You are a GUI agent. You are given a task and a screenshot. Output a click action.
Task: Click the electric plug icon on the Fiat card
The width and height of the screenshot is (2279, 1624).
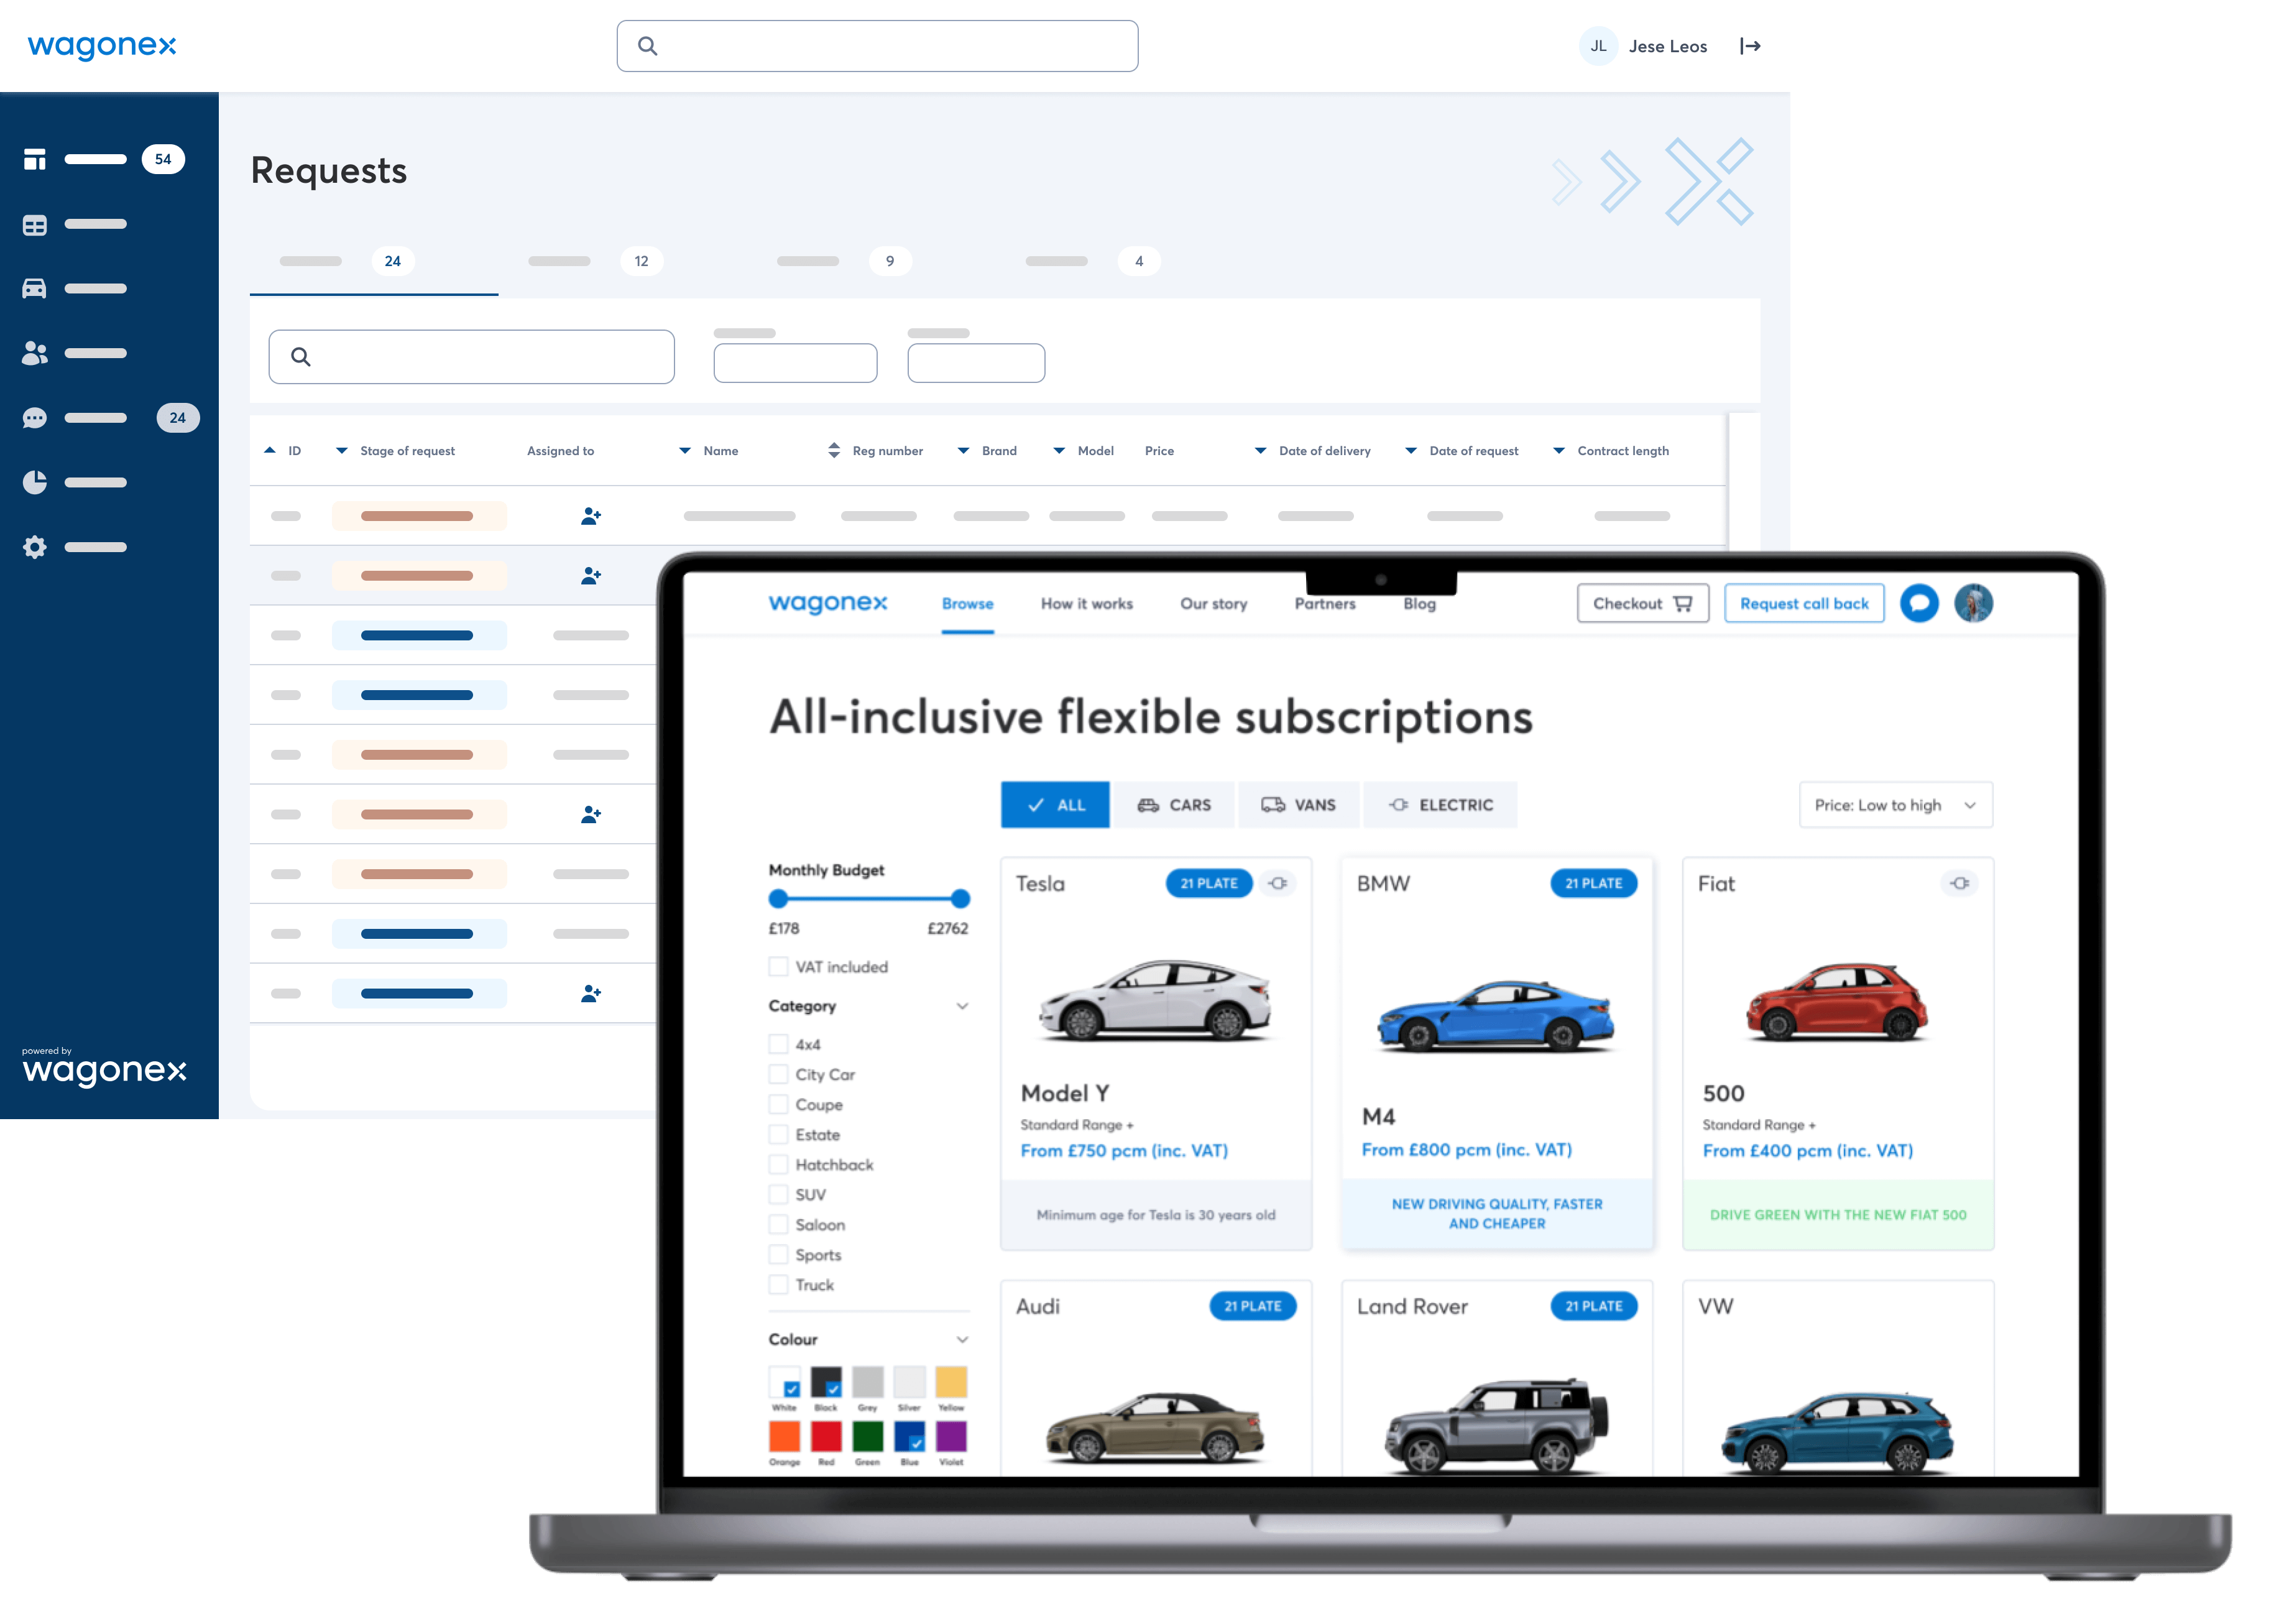pos(1960,883)
